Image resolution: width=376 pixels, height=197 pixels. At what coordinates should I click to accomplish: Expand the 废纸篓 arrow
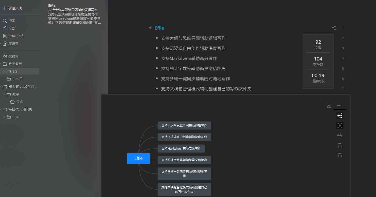point(1,44)
